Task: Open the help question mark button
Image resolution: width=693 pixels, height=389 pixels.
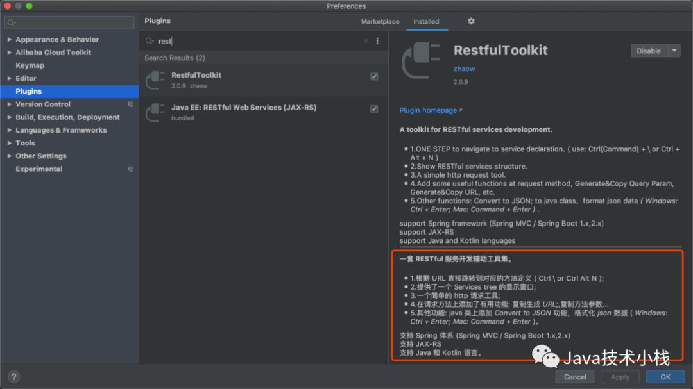Action: coord(13,377)
